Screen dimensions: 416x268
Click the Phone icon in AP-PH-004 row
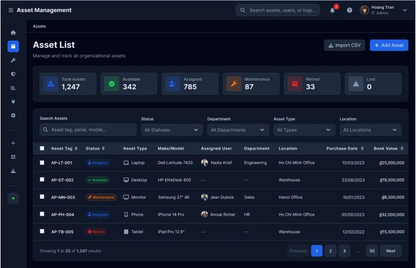[126, 214]
